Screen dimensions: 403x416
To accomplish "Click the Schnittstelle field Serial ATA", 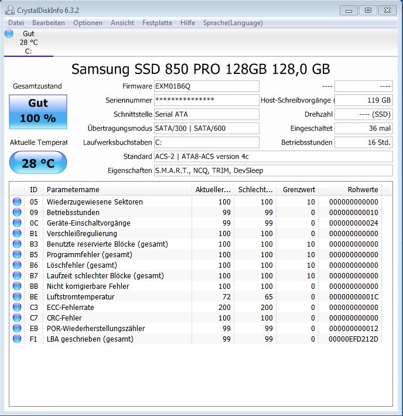I will coord(206,114).
